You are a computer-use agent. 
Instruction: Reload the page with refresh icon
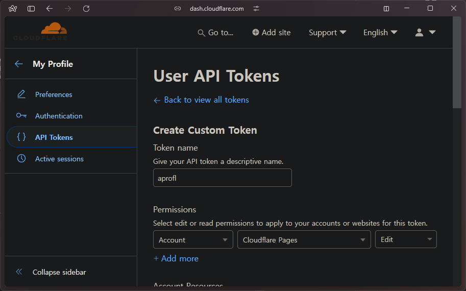[86, 9]
